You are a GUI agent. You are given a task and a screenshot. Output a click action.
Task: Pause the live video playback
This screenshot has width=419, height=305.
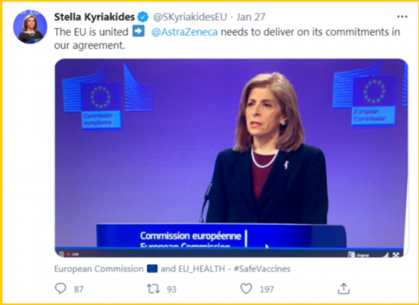point(62,254)
